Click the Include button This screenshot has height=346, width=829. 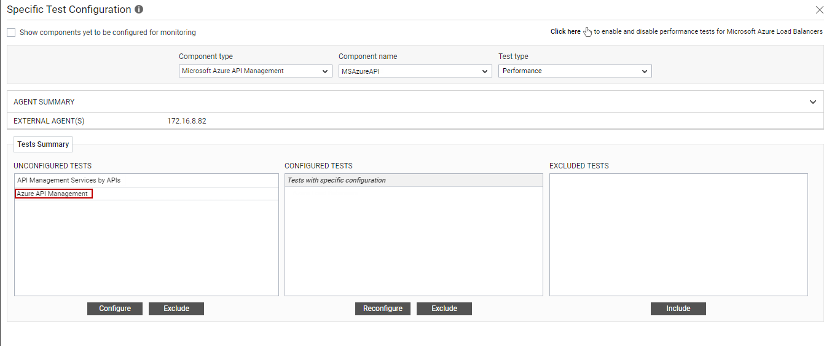[678, 309]
